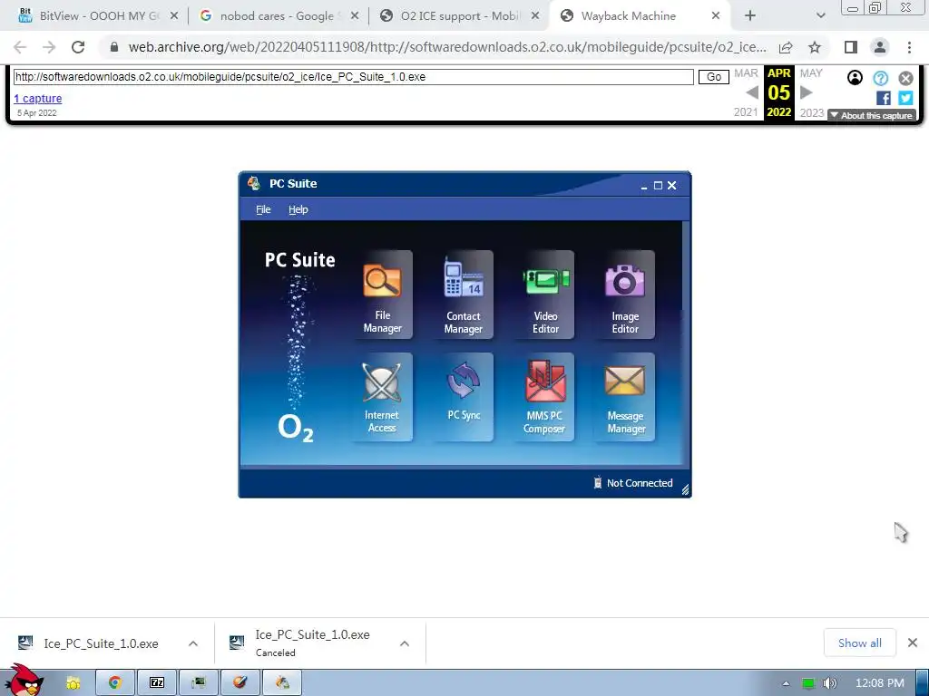Share this page via the share icon
This screenshot has width=929, height=696.
786,47
